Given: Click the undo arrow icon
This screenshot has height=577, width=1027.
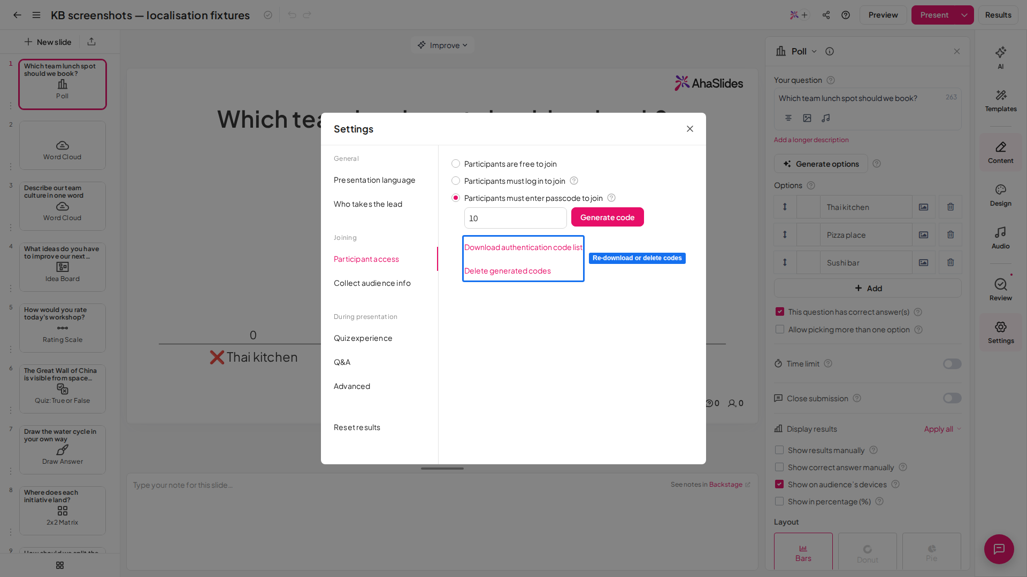Looking at the screenshot, I should coord(292,15).
